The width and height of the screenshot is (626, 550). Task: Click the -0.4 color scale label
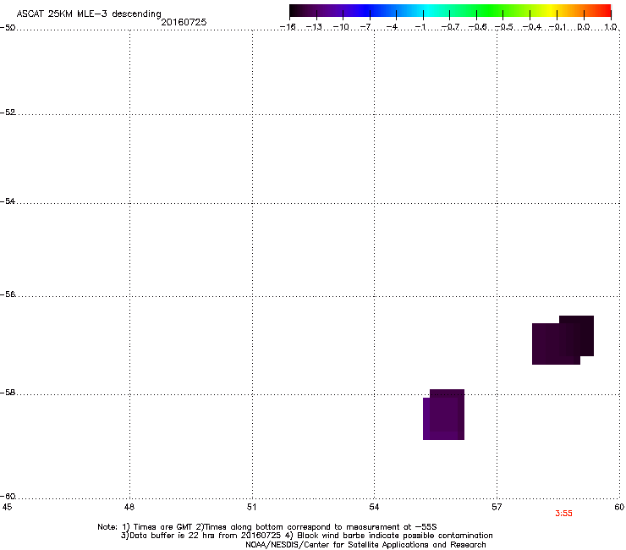532,27
